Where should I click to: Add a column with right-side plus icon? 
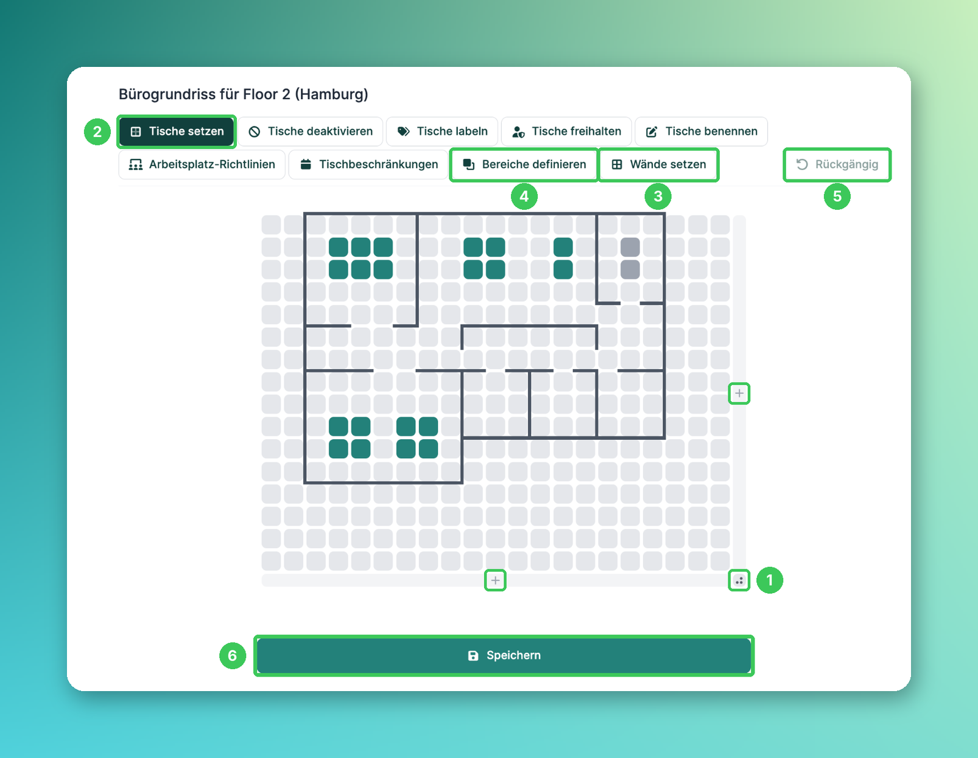click(739, 394)
